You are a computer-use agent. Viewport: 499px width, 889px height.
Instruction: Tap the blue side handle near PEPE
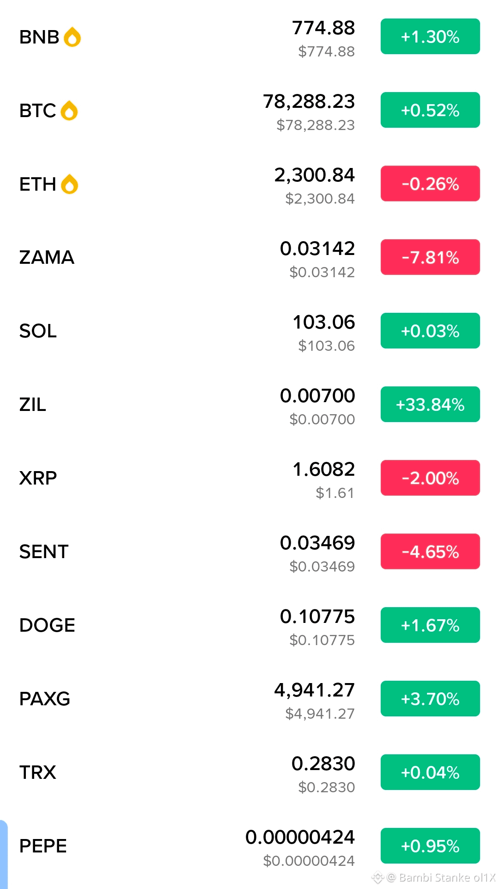tap(4, 854)
